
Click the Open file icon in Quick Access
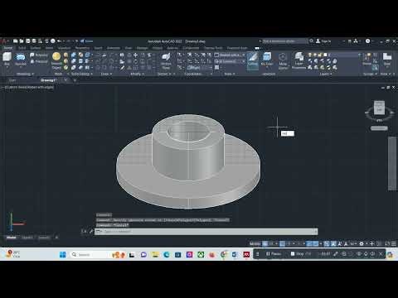tap(22, 41)
